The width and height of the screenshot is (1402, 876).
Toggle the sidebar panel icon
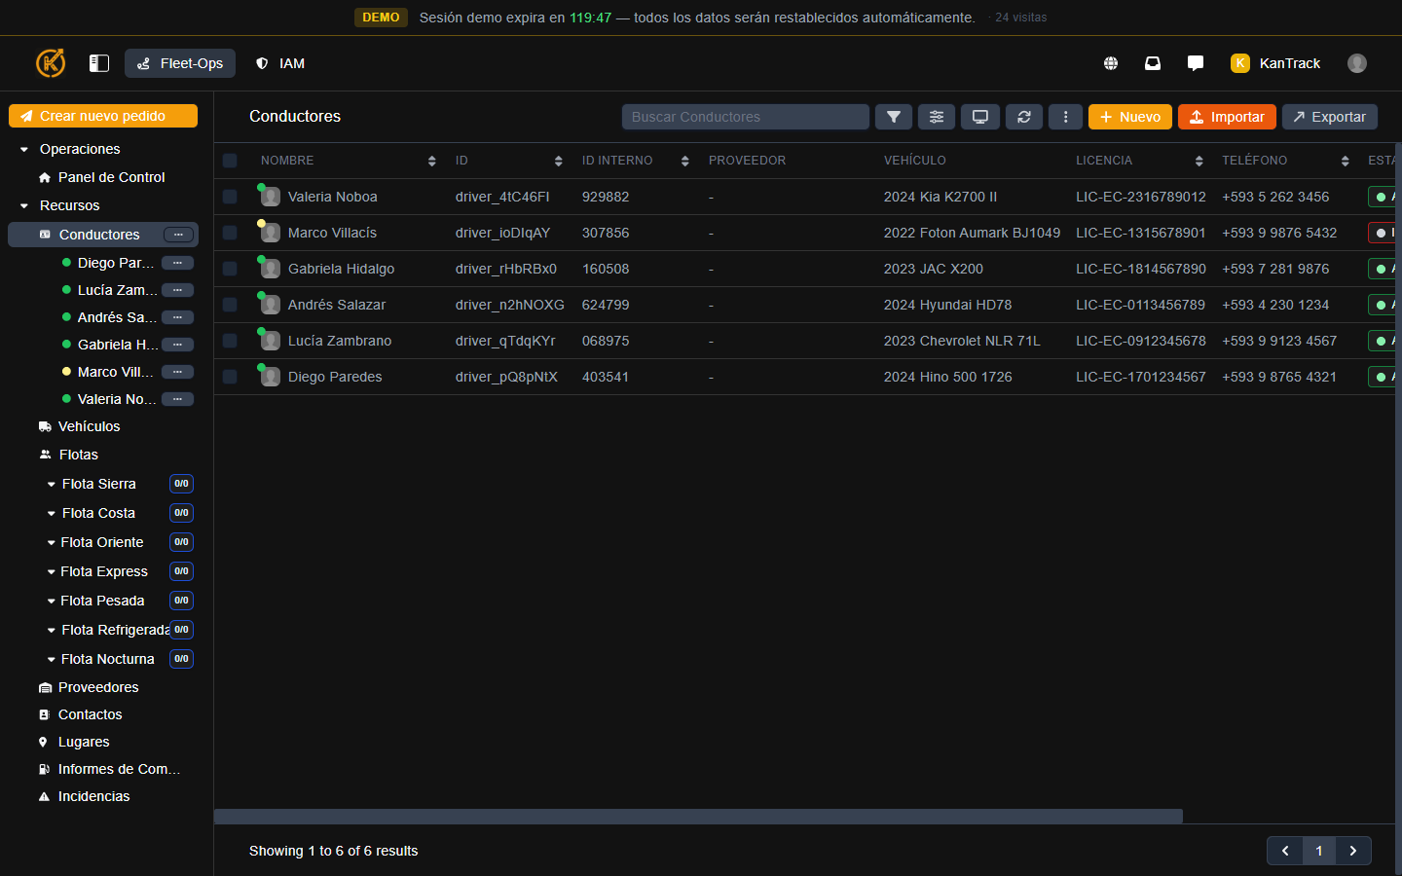99,63
